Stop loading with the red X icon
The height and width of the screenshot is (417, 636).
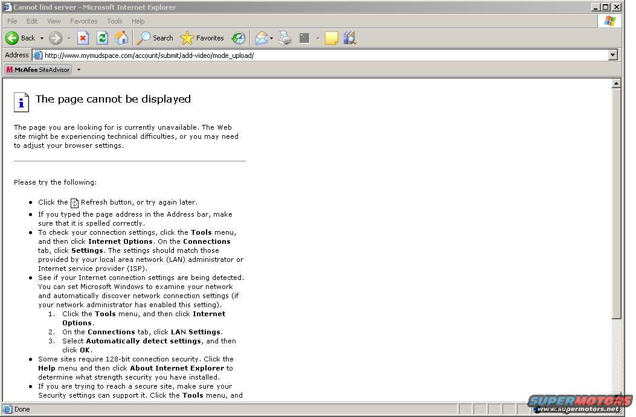(x=83, y=38)
